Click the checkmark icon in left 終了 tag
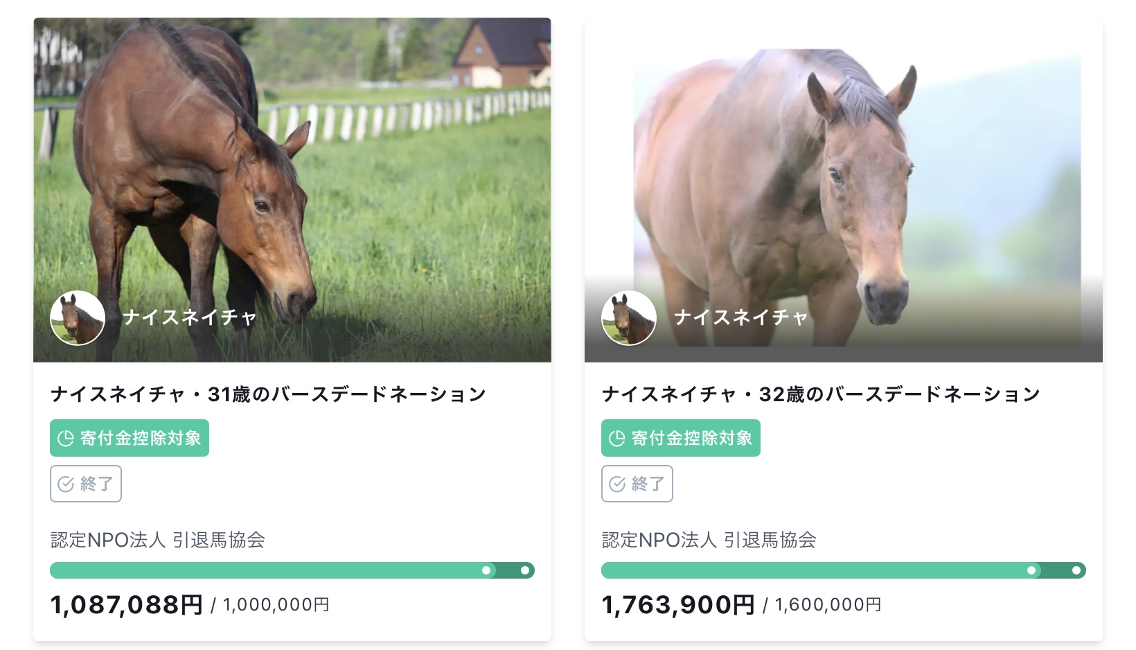The width and height of the screenshot is (1136, 650). [x=66, y=484]
